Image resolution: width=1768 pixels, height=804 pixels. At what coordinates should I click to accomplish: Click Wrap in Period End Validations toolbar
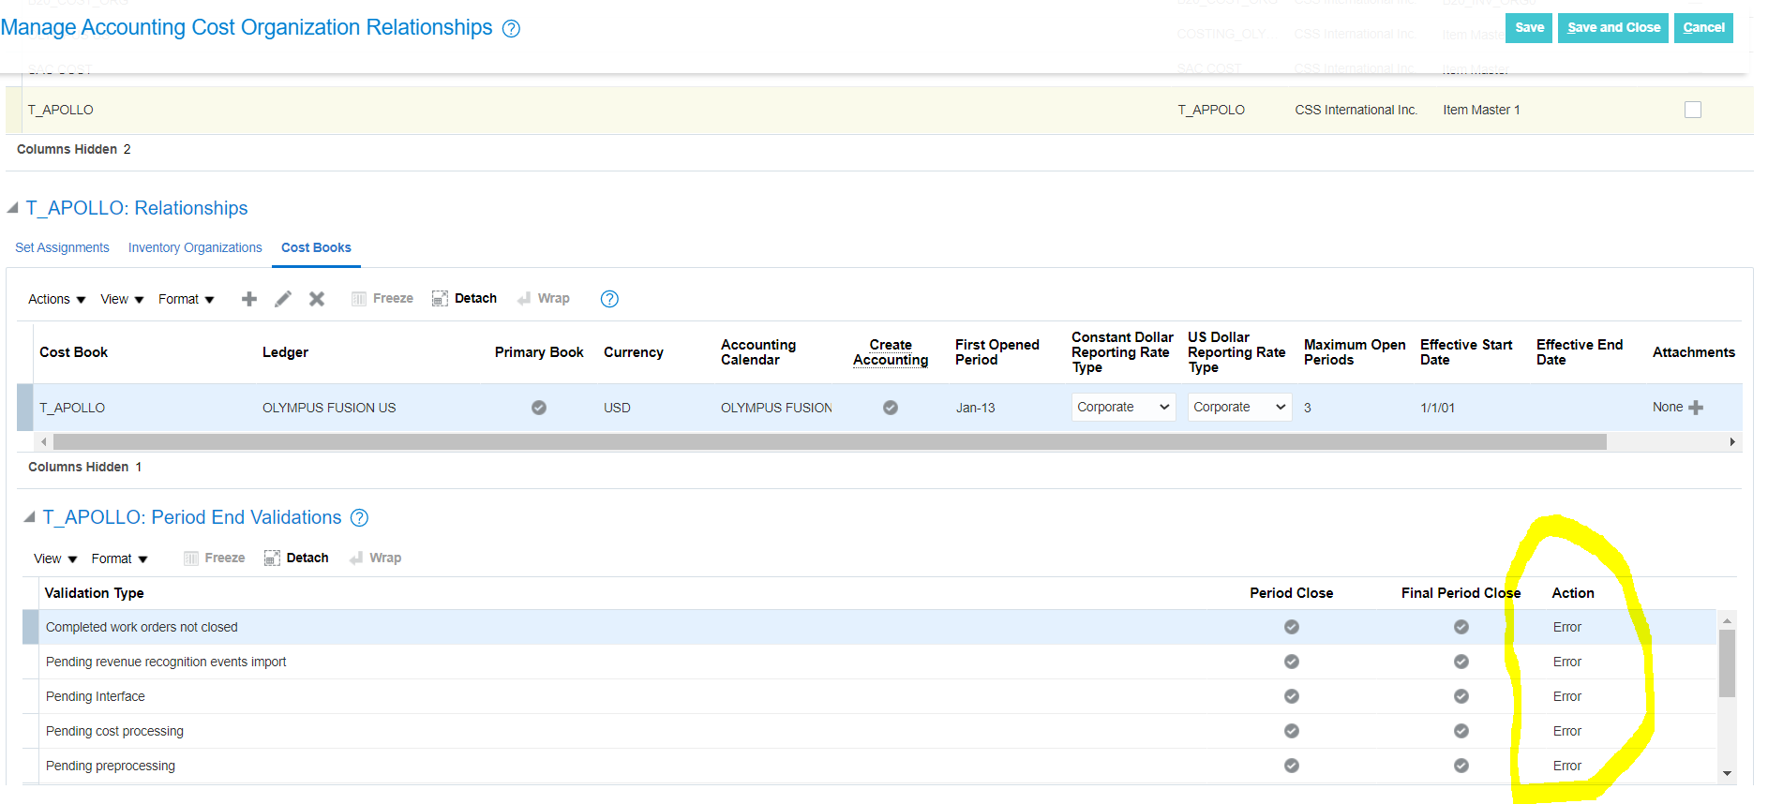pyautogui.click(x=376, y=558)
